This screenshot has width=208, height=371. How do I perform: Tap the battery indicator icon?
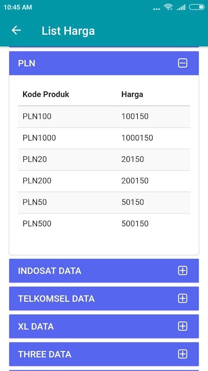196,7
